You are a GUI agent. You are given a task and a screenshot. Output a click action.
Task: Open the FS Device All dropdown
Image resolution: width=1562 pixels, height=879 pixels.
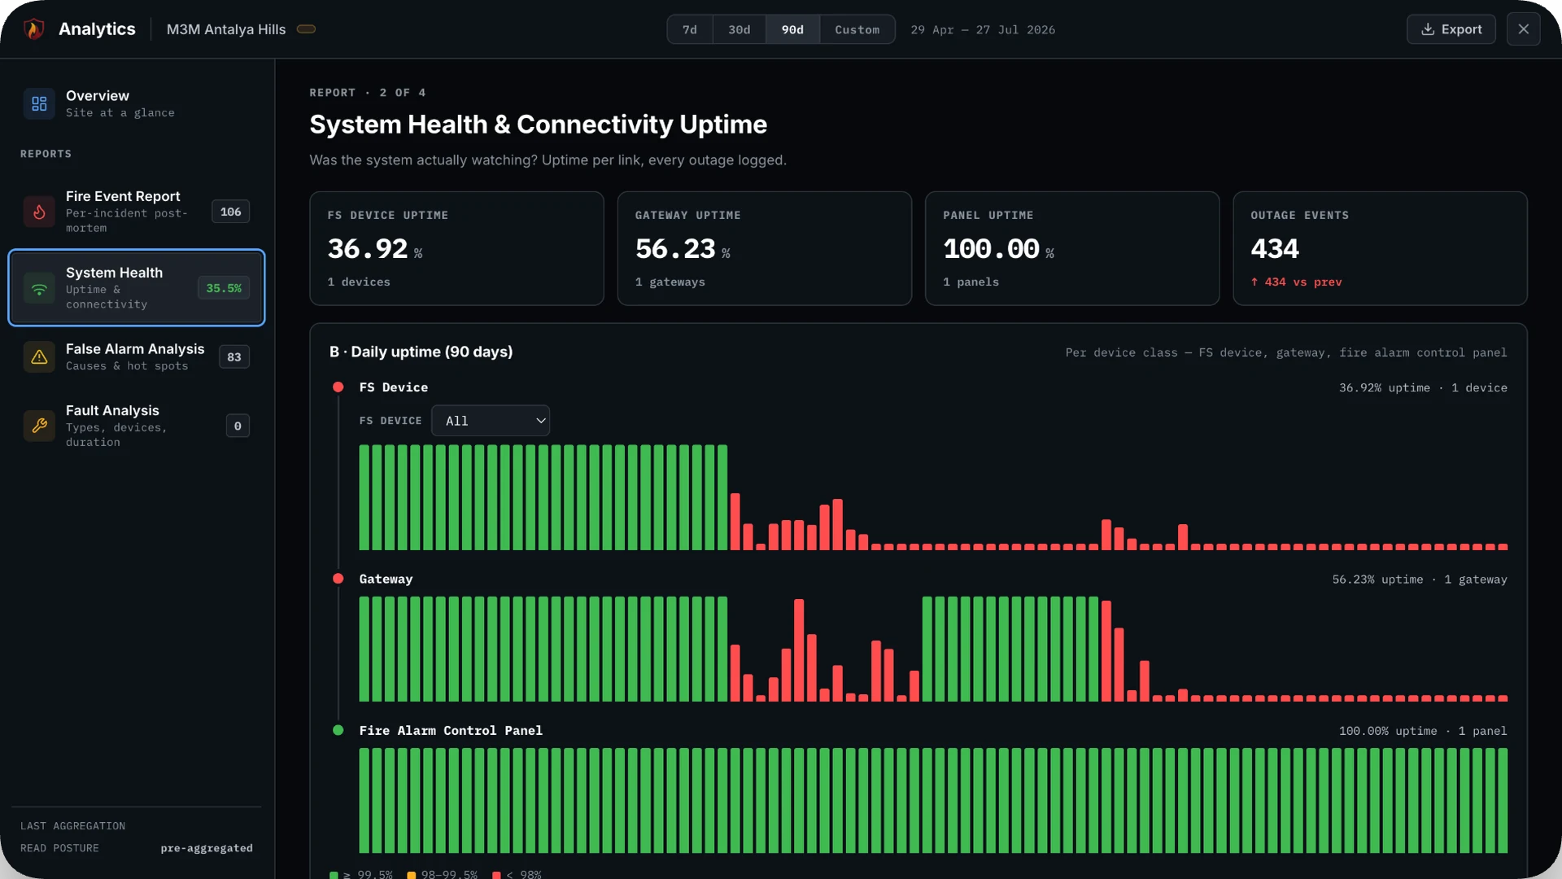point(491,421)
